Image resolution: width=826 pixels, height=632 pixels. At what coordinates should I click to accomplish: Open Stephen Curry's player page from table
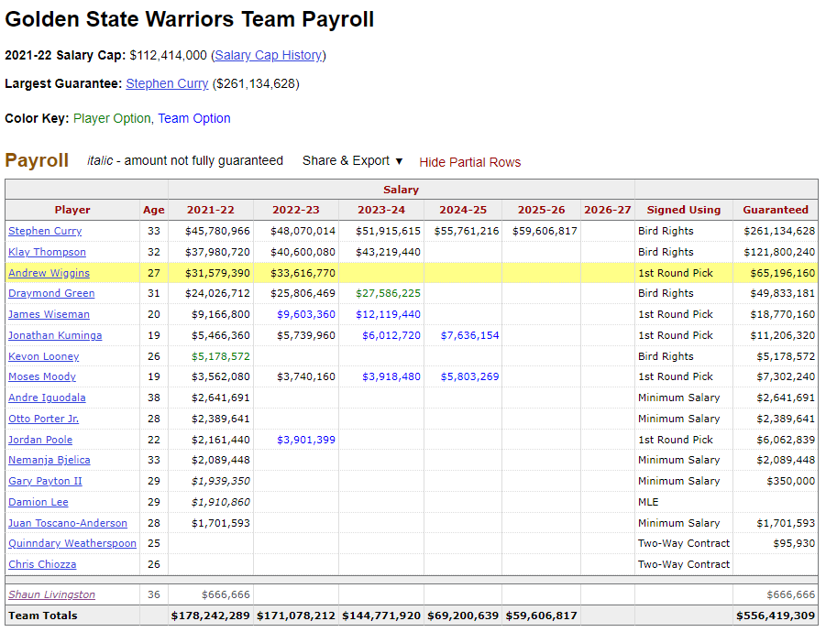click(45, 231)
